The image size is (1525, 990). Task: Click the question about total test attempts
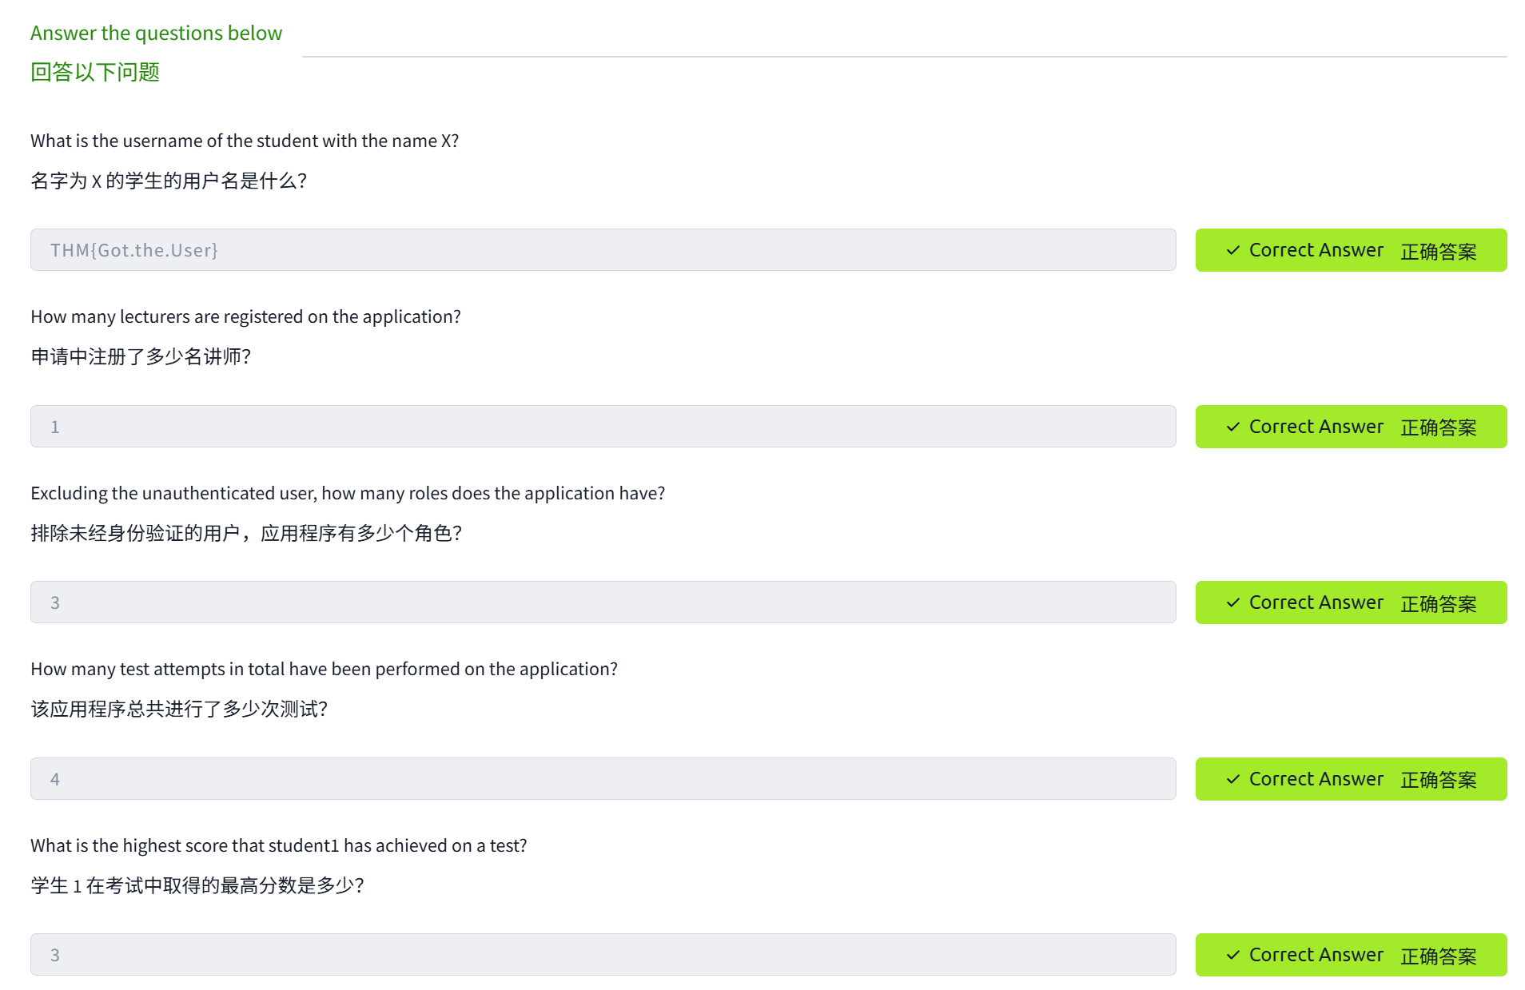[x=324, y=669]
